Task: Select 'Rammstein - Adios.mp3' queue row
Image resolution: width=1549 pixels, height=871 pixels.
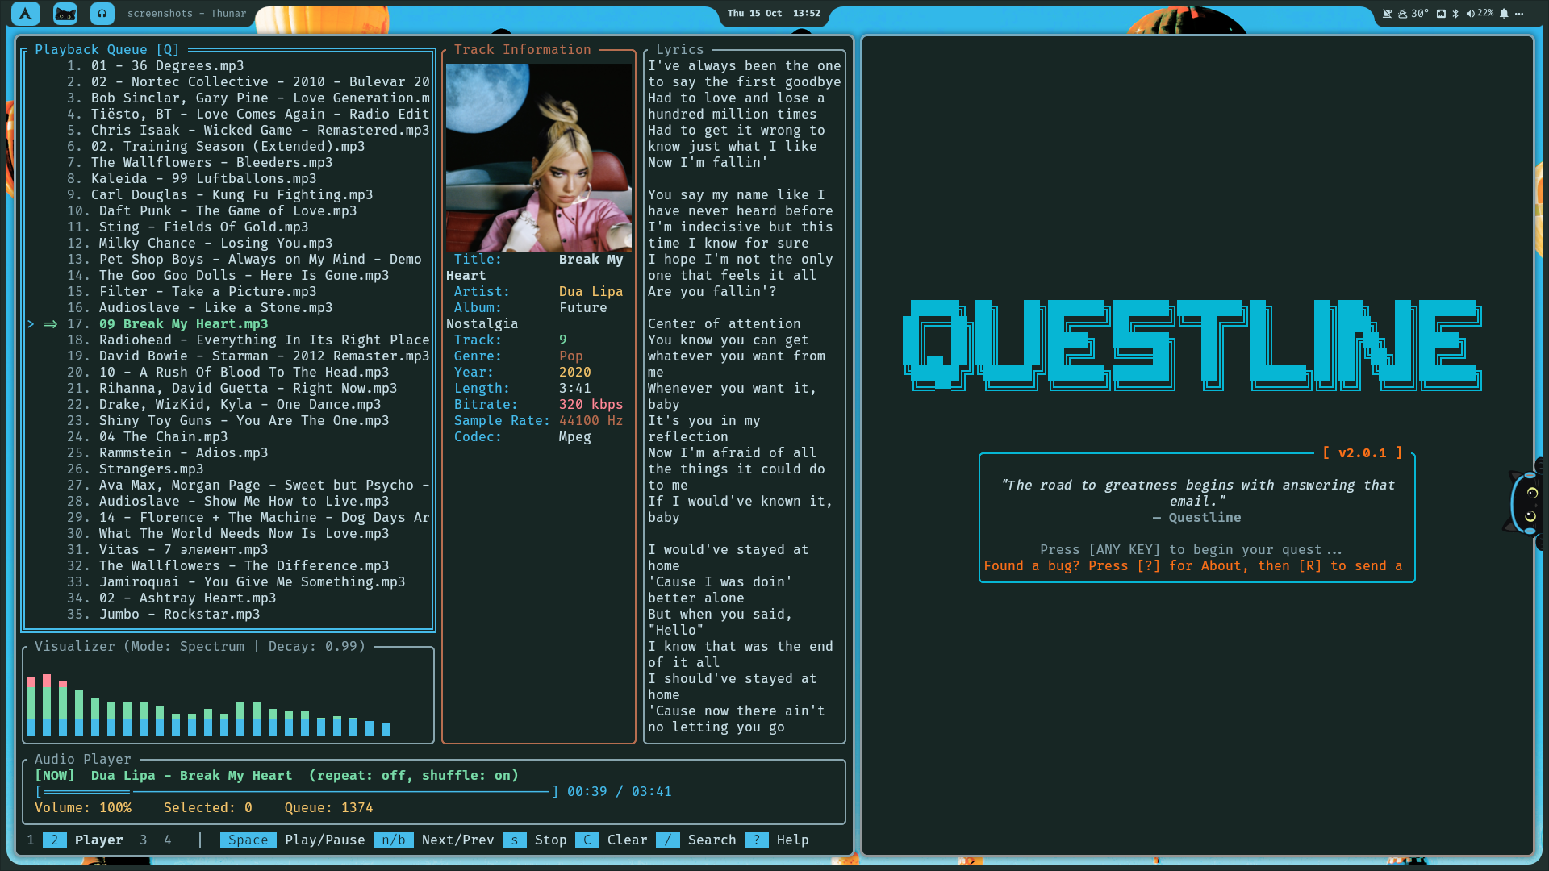Action: click(230, 452)
